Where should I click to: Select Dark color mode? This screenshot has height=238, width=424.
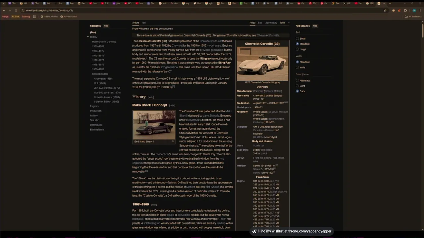297,91
